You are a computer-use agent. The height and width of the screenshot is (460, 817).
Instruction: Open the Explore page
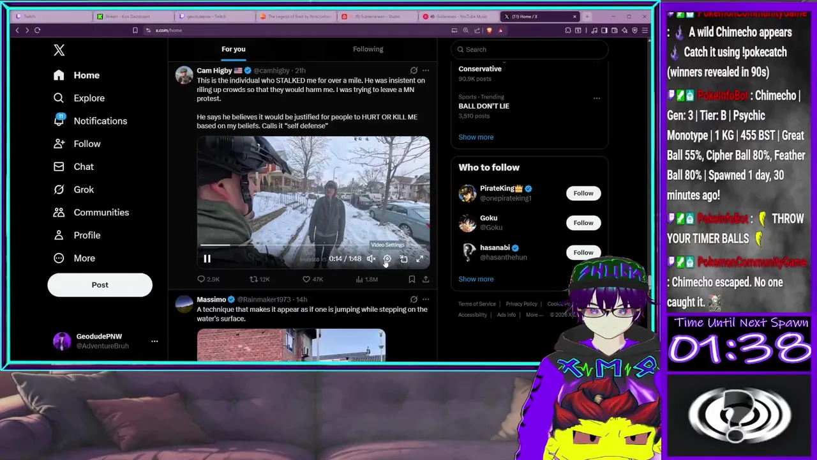tap(79, 98)
